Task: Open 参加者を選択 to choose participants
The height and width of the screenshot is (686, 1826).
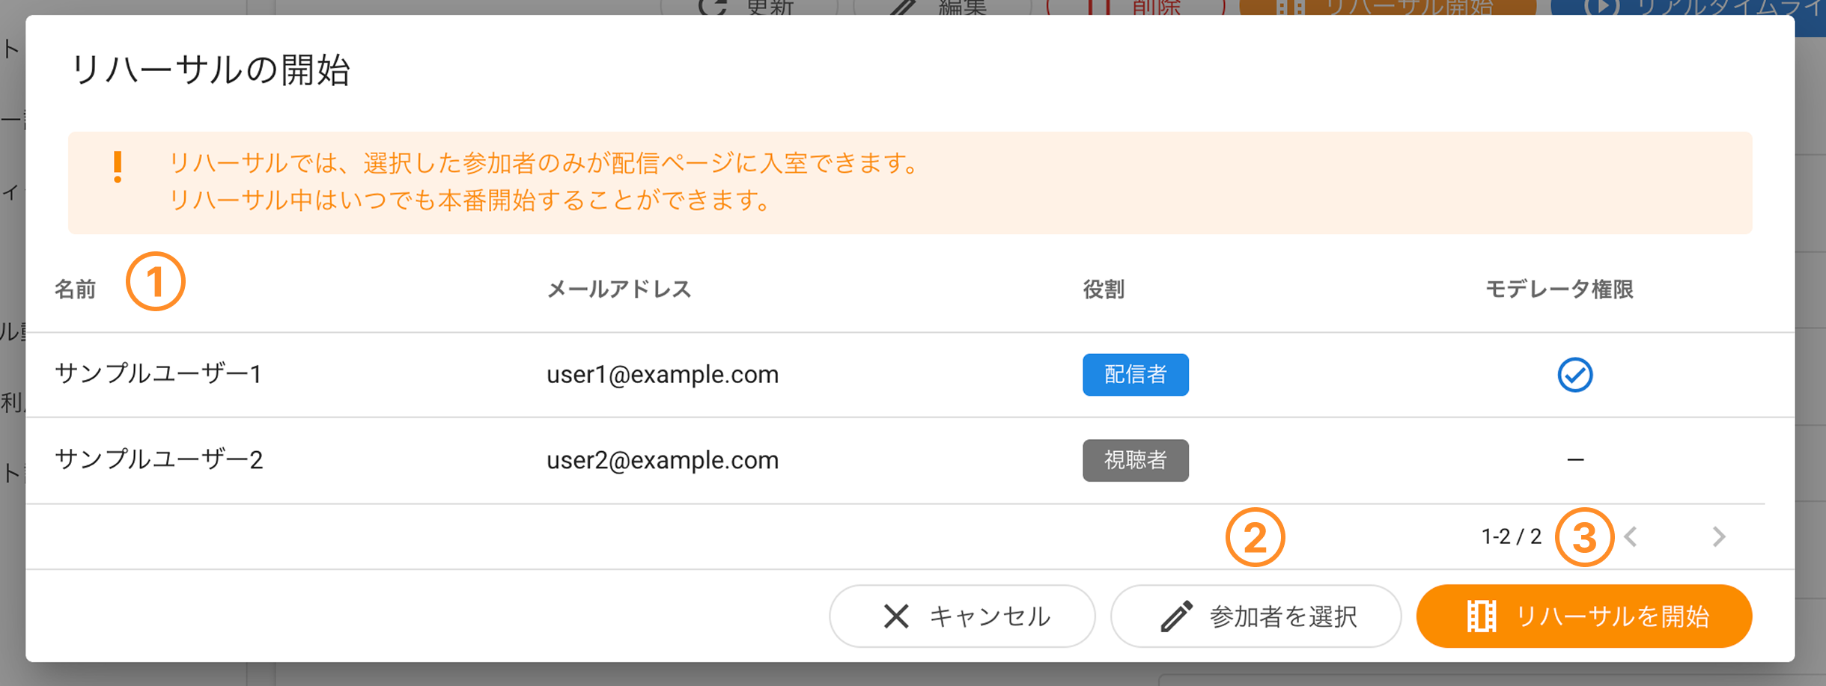Action: click(1256, 616)
